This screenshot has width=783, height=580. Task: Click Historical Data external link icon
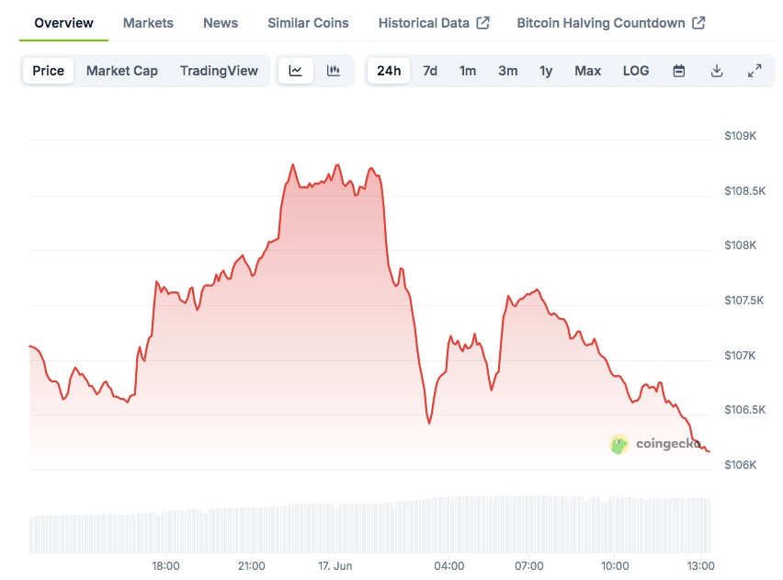click(482, 23)
